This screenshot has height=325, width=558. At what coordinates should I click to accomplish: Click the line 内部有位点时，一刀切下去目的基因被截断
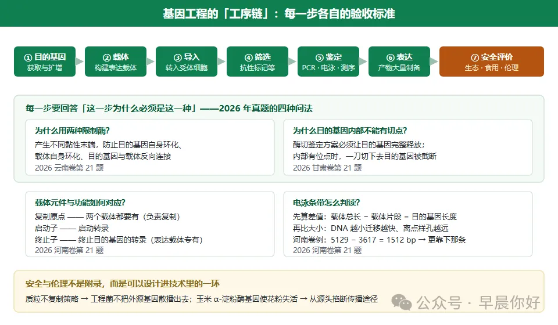(365, 156)
